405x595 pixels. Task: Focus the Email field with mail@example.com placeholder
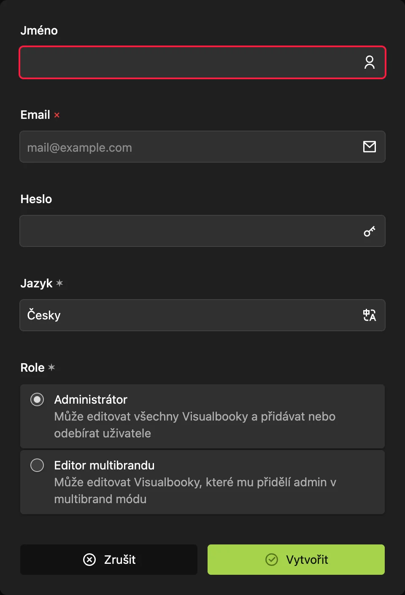(x=202, y=147)
